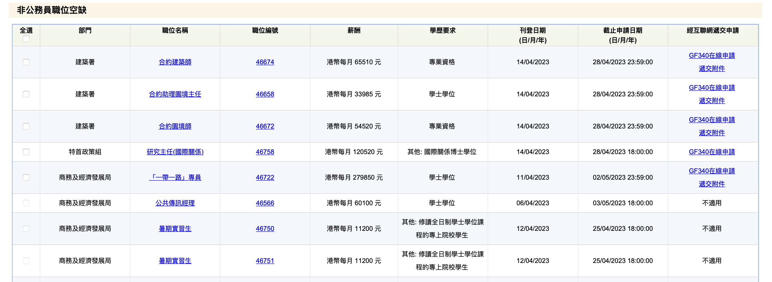
Task: Click job number 46674
Action: tap(265, 62)
